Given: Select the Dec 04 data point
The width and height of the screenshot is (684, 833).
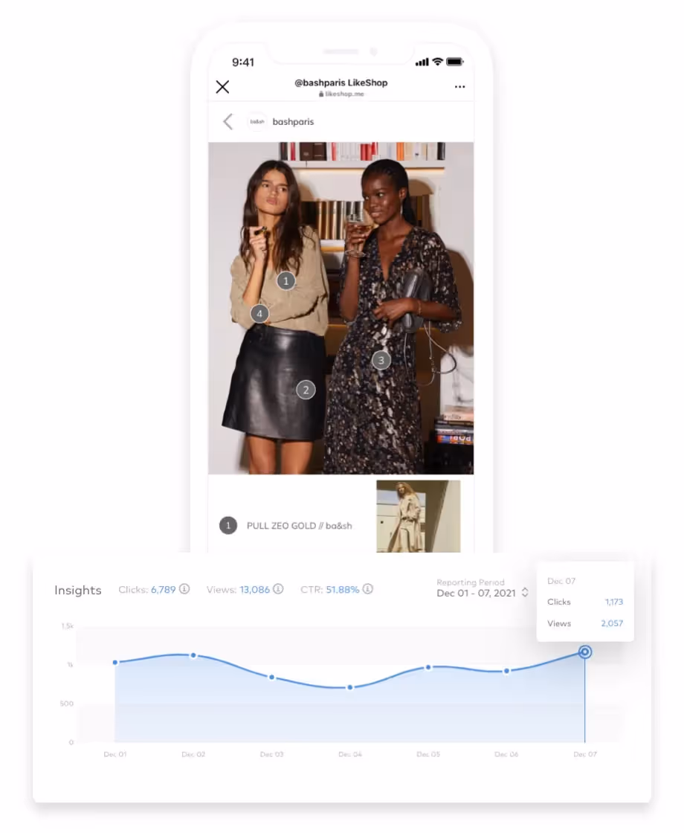Looking at the screenshot, I should point(350,687).
